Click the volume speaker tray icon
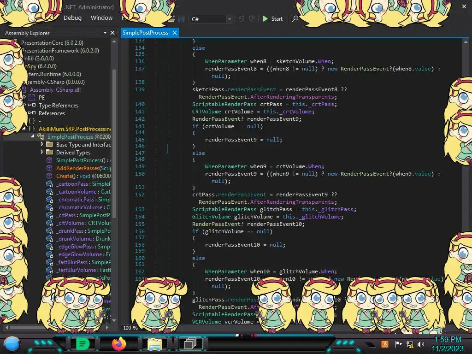This screenshot has width=472, height=354. tap(421, 344)
